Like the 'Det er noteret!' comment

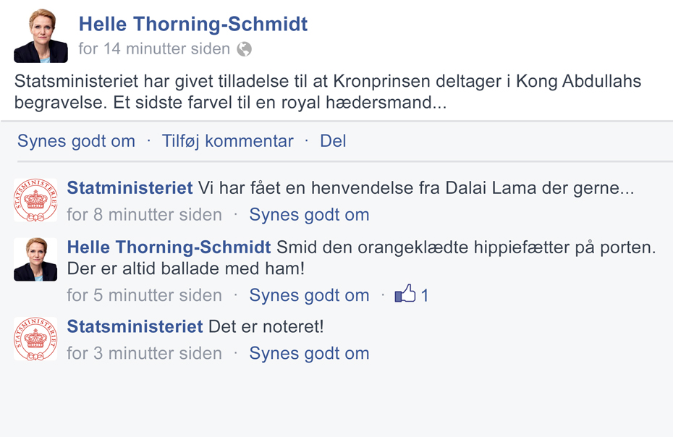[309, 353]
